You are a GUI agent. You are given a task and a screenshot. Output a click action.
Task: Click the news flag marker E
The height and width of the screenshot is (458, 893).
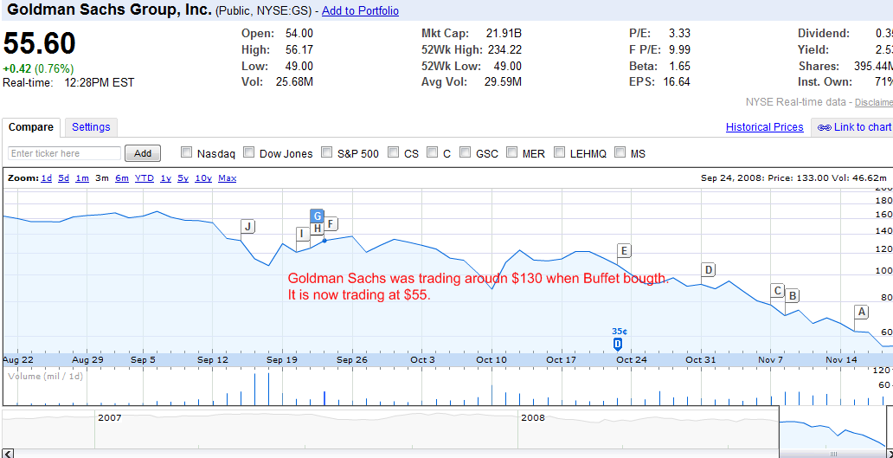[x=624, y=250]
